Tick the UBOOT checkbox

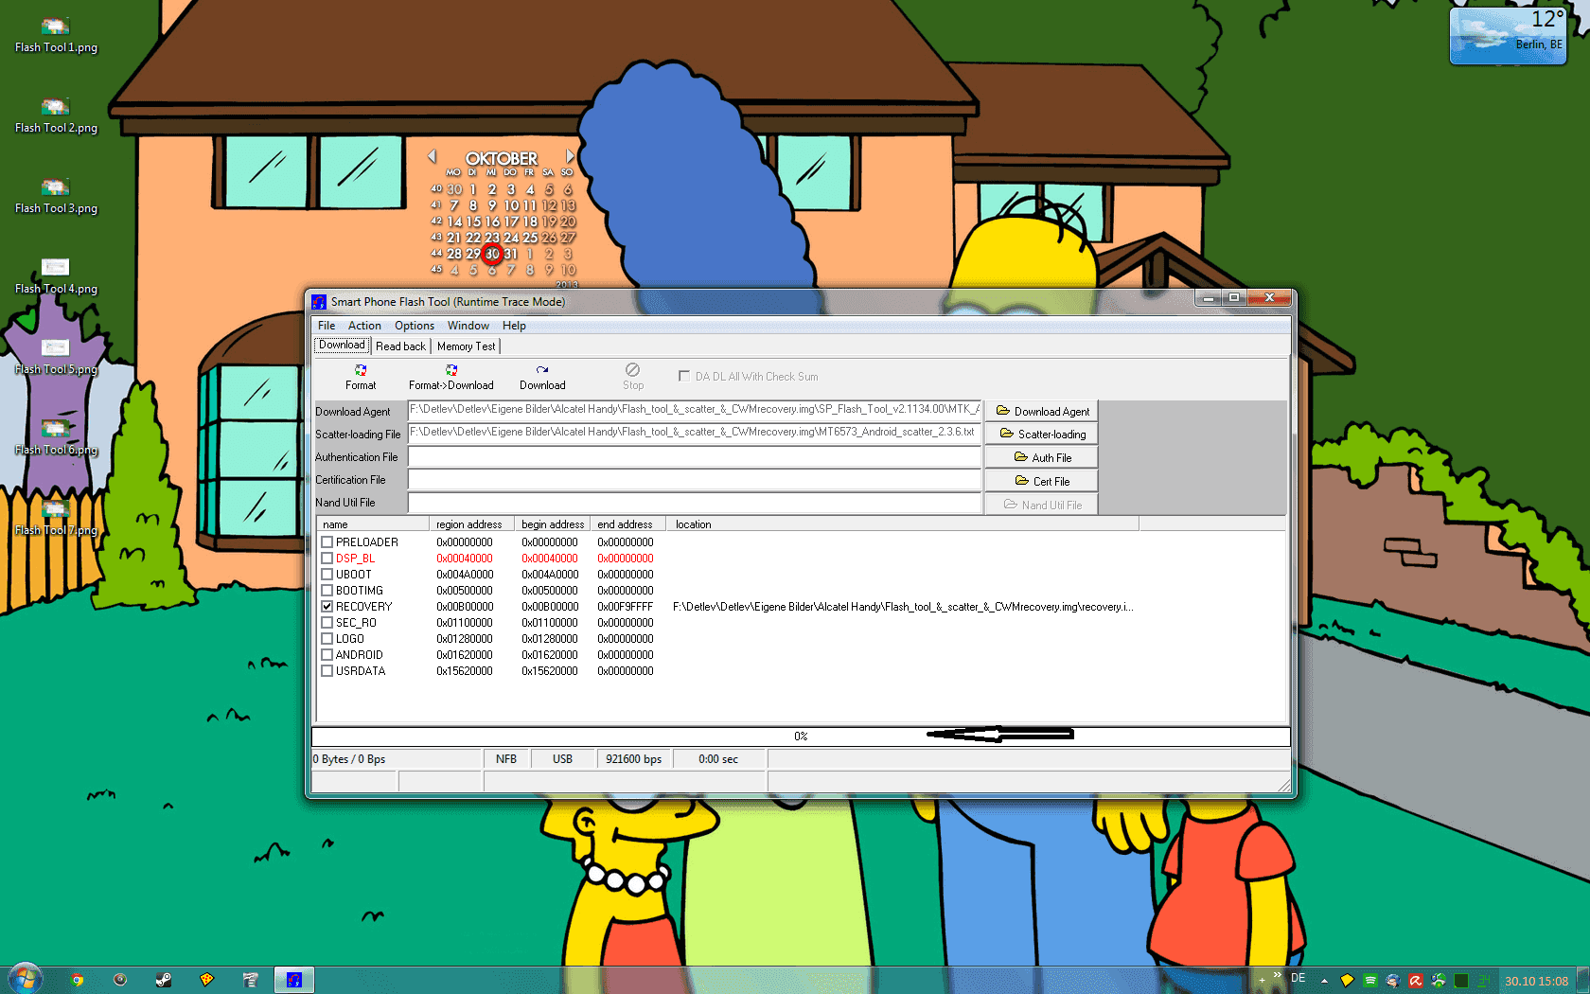(x=327, y=575)
